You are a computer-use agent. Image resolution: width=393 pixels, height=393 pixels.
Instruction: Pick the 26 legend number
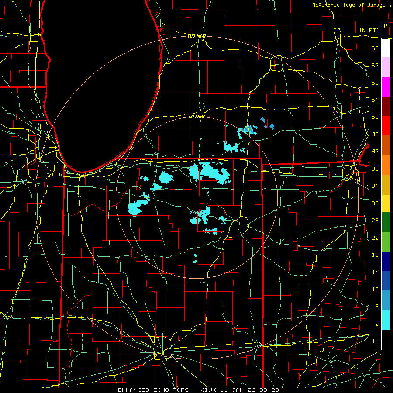tap(375, 221)
